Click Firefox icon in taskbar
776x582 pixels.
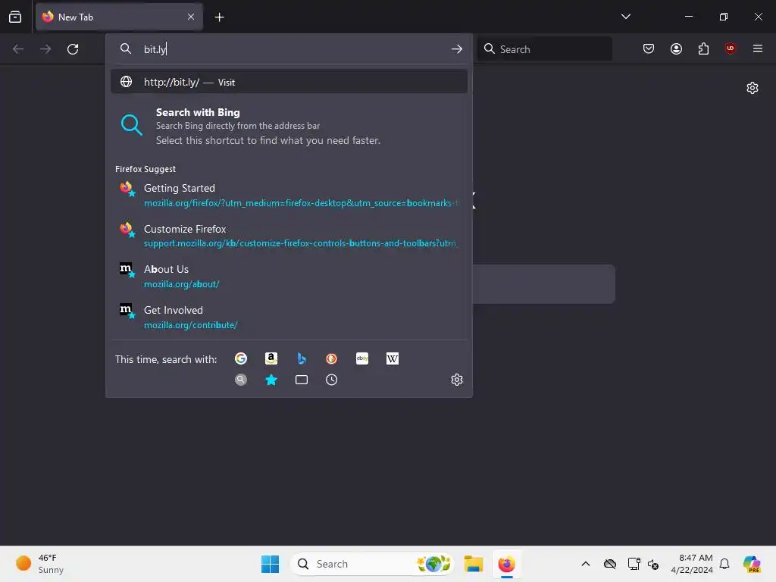(506, 564)
